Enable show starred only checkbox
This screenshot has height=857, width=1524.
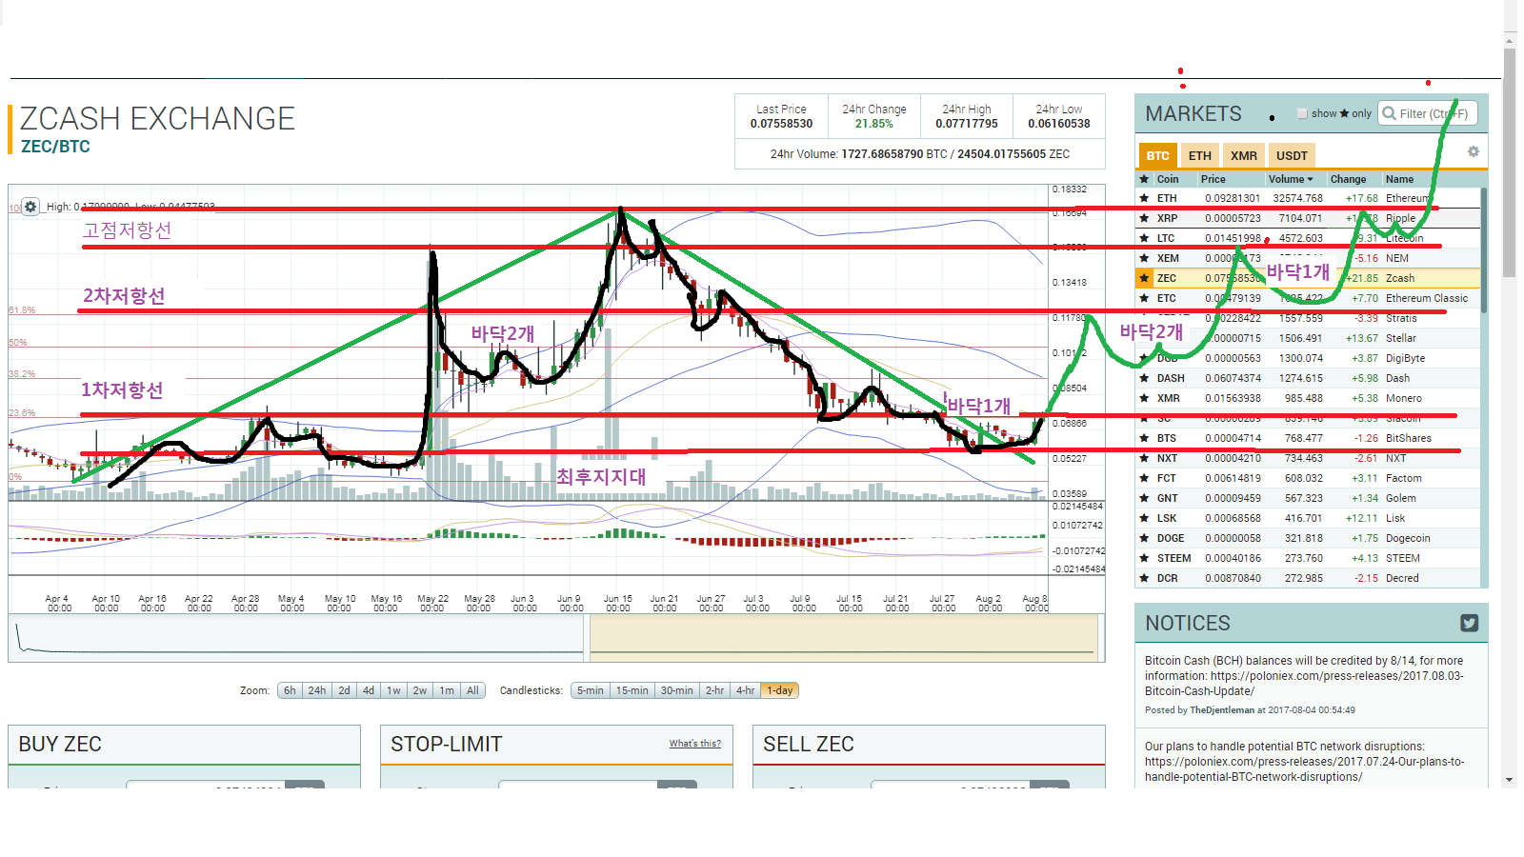pos(1302,113)
